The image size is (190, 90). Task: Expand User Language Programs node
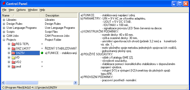point(4,28)
